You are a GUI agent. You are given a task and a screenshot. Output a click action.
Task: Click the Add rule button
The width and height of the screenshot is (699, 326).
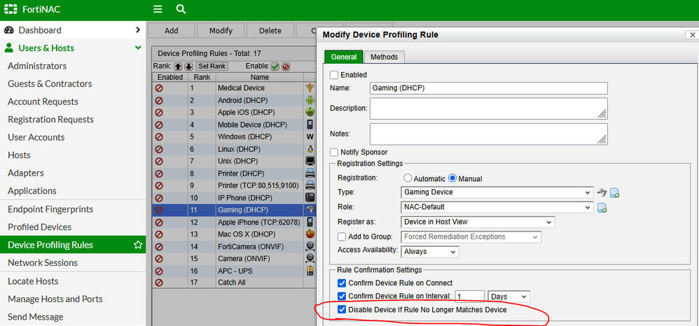(x=171, y=31)
